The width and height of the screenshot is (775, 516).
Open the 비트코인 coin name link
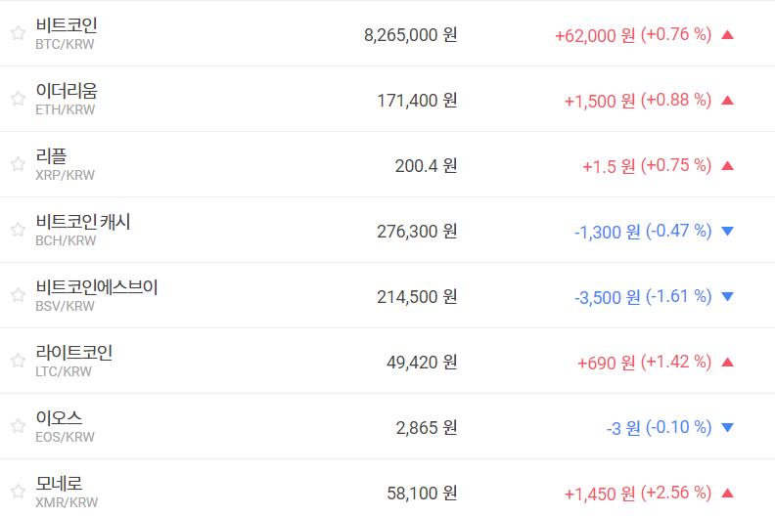(67, 25)
